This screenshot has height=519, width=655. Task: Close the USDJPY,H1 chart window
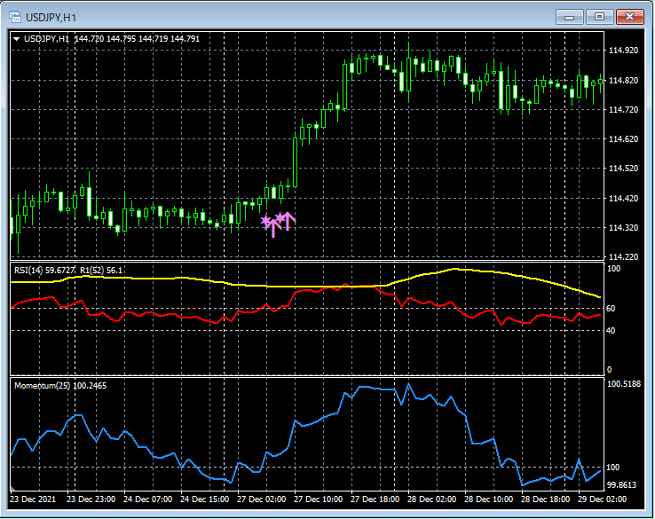tap(630, 17)
